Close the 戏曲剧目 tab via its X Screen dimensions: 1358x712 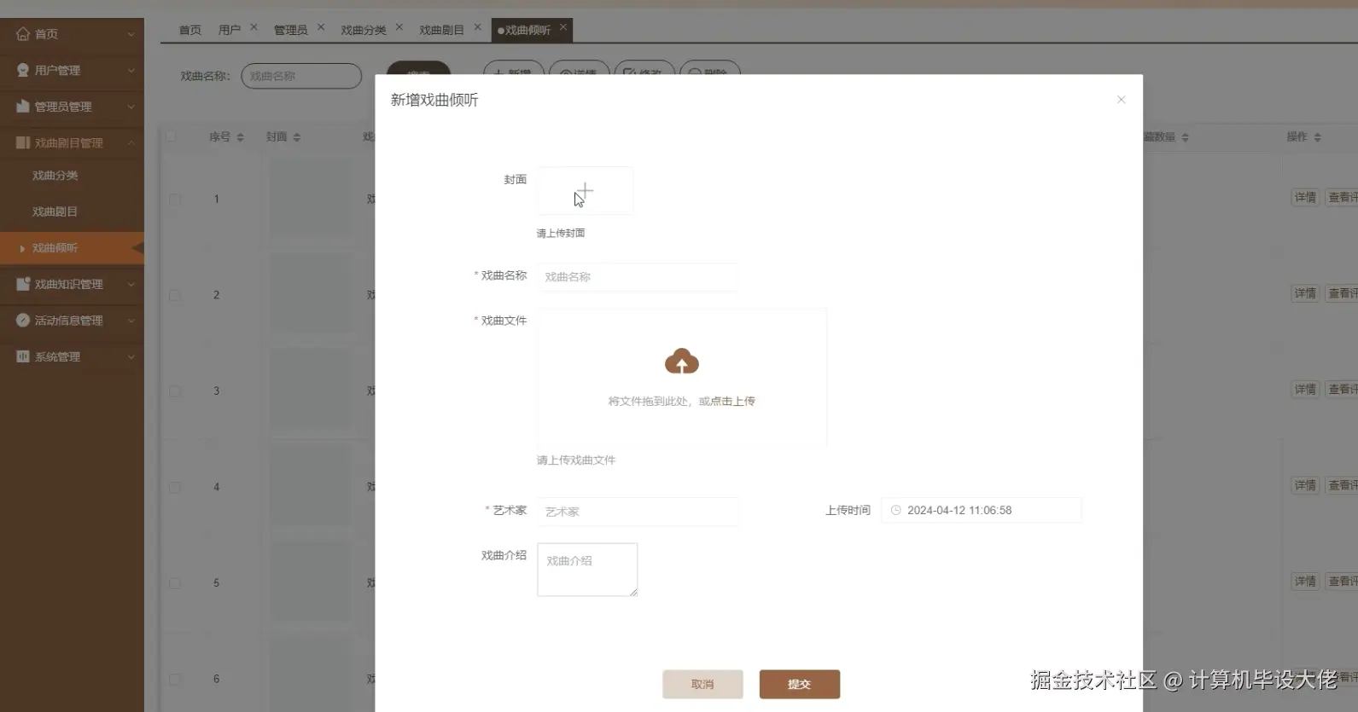click(x=477, y=27)
